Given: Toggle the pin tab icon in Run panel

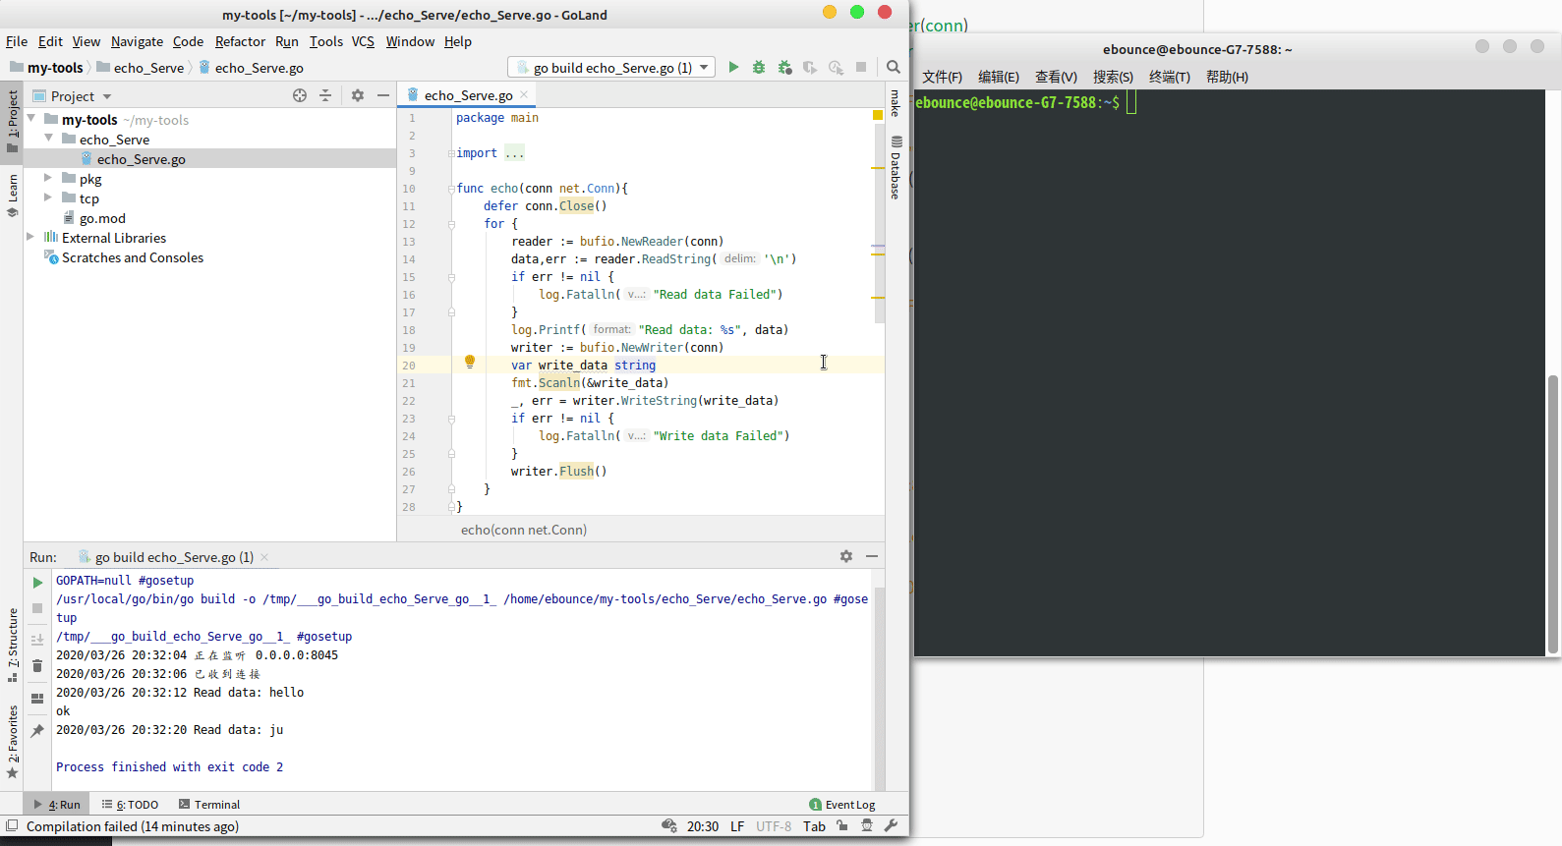Looking at the screenshot, I should pyautogui.click(x=37, y=730).
